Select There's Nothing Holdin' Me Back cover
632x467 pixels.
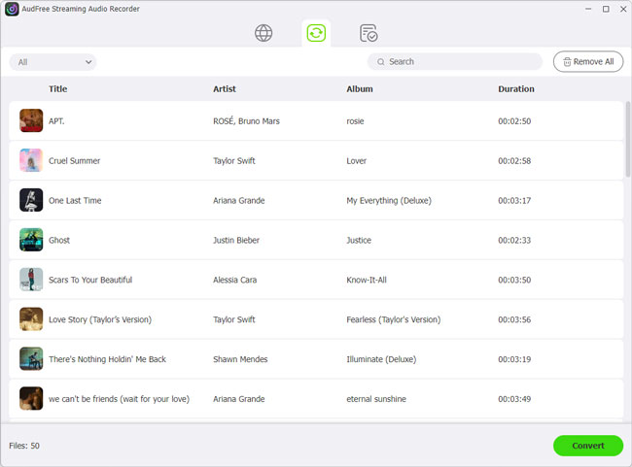coord(31,358)
